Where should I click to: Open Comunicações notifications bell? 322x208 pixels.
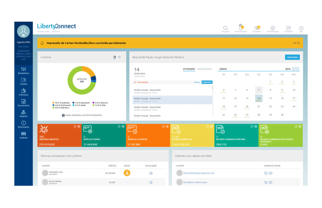[241, 28]
